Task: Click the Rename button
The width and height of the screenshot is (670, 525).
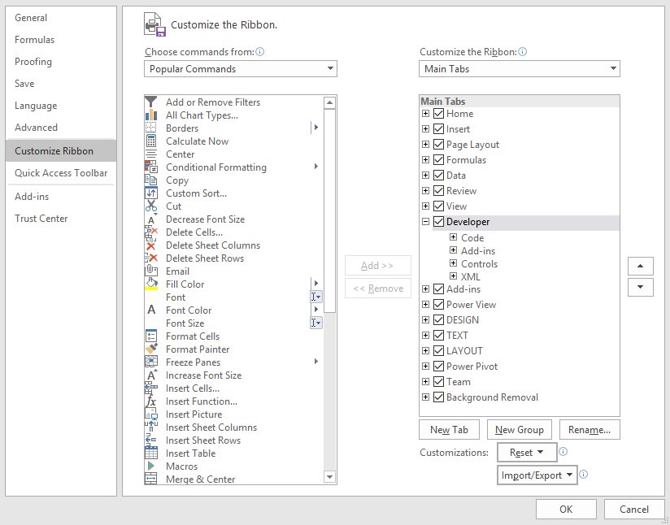Action: pyautogui.click(x=590, y=430)
